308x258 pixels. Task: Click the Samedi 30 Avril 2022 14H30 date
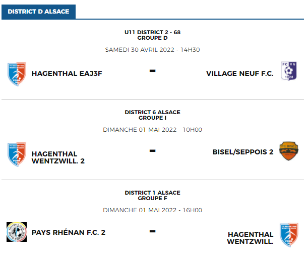pyautogui.click(x=152, y=50)
